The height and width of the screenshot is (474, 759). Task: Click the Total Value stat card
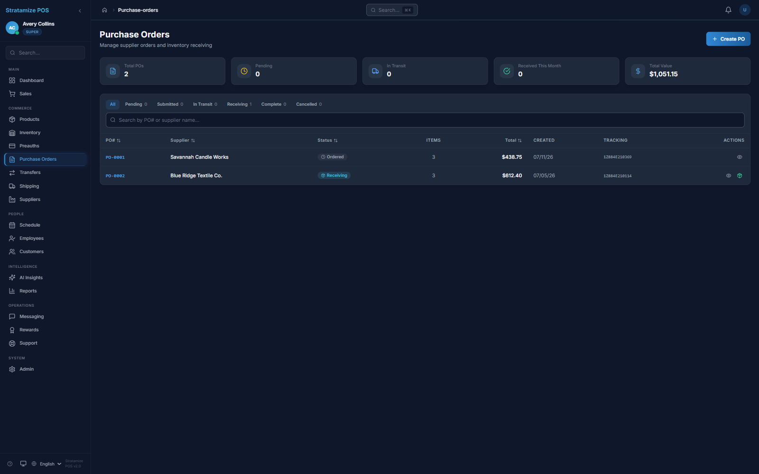pyautogui.click(x=688, y=71)
